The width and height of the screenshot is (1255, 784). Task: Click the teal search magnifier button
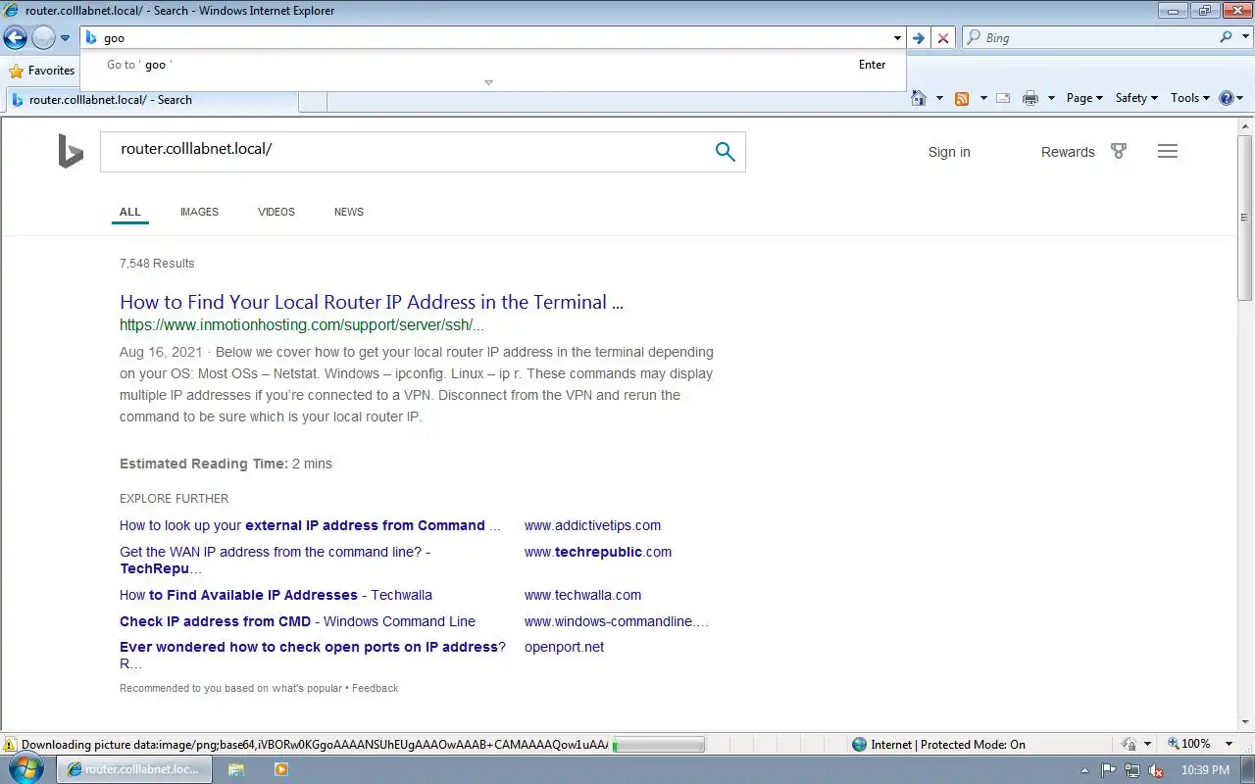pos(726,152)
